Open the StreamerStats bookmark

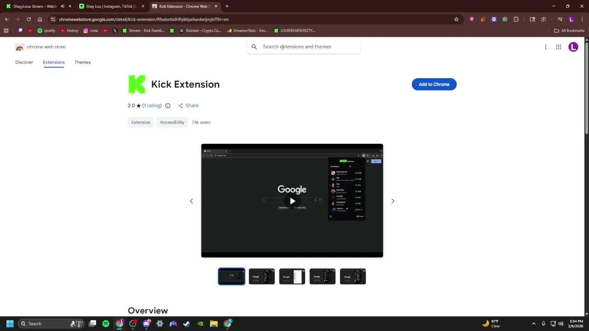(247, 30)
